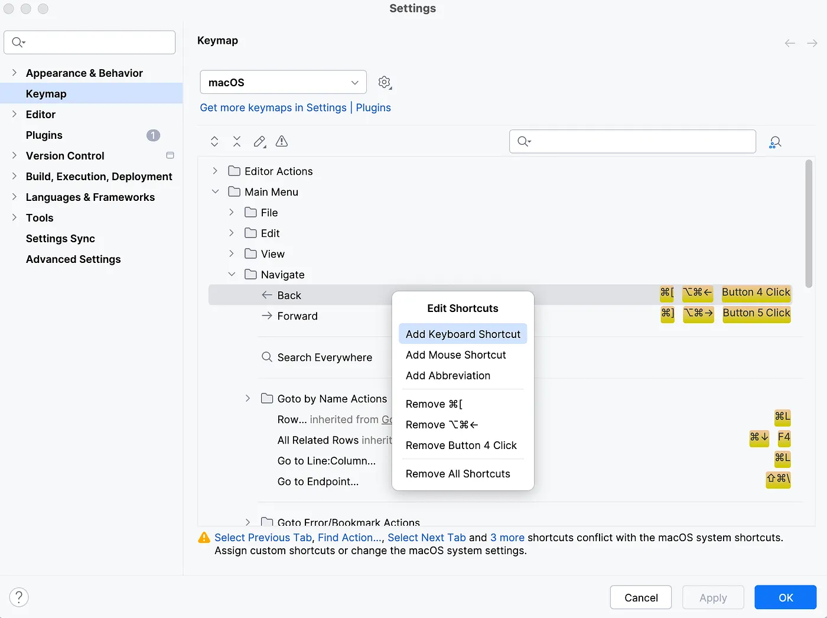This screenshot has height=618, width=827.
Task: Click the Back navigation arrow at top right
Action: 790,43
